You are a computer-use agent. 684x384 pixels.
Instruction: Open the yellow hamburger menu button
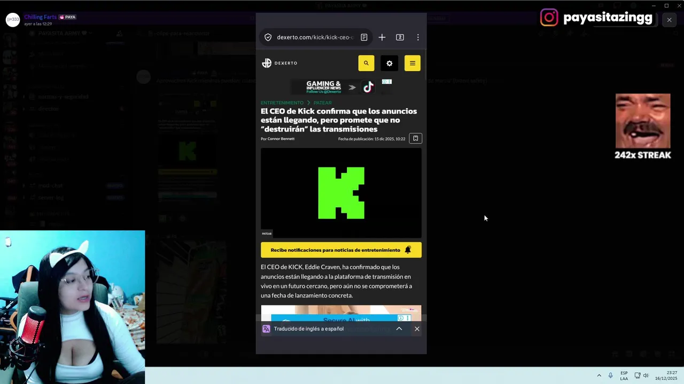412,63
